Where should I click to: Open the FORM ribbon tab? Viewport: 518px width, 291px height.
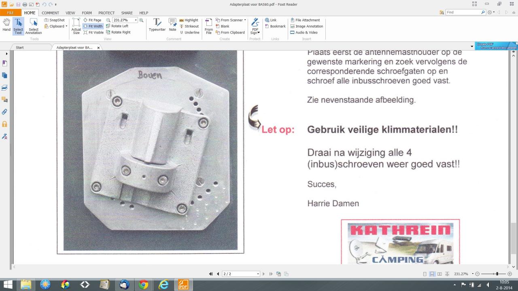click(87, 13)
